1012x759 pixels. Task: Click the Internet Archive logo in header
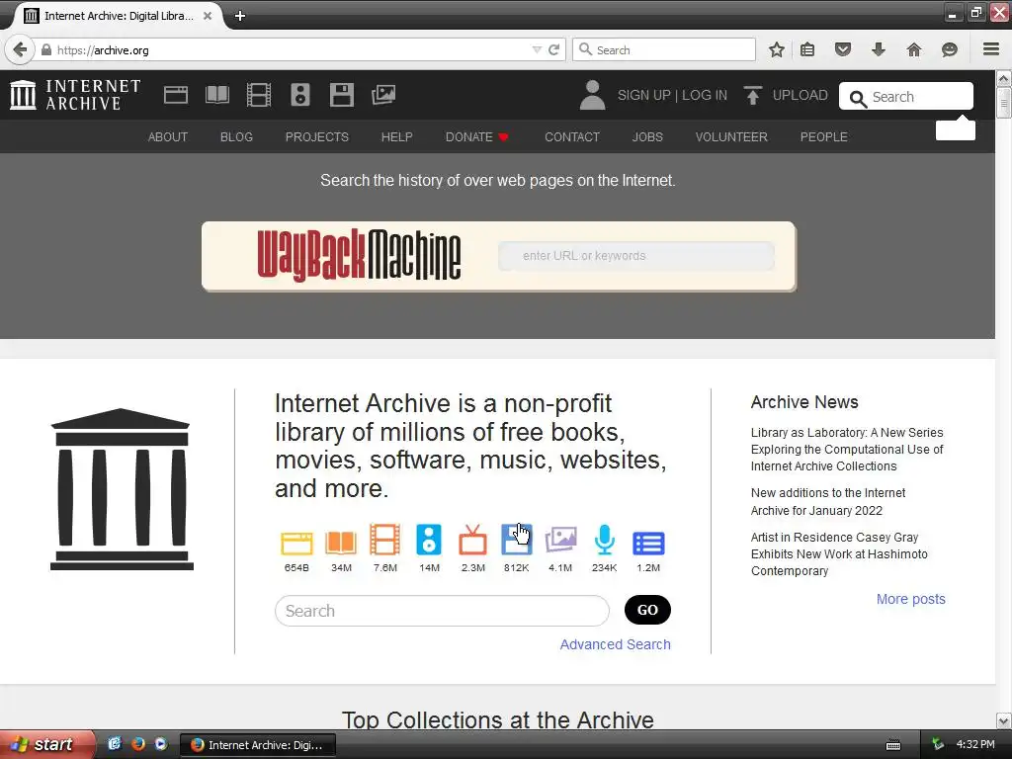[x=75, y=95]
